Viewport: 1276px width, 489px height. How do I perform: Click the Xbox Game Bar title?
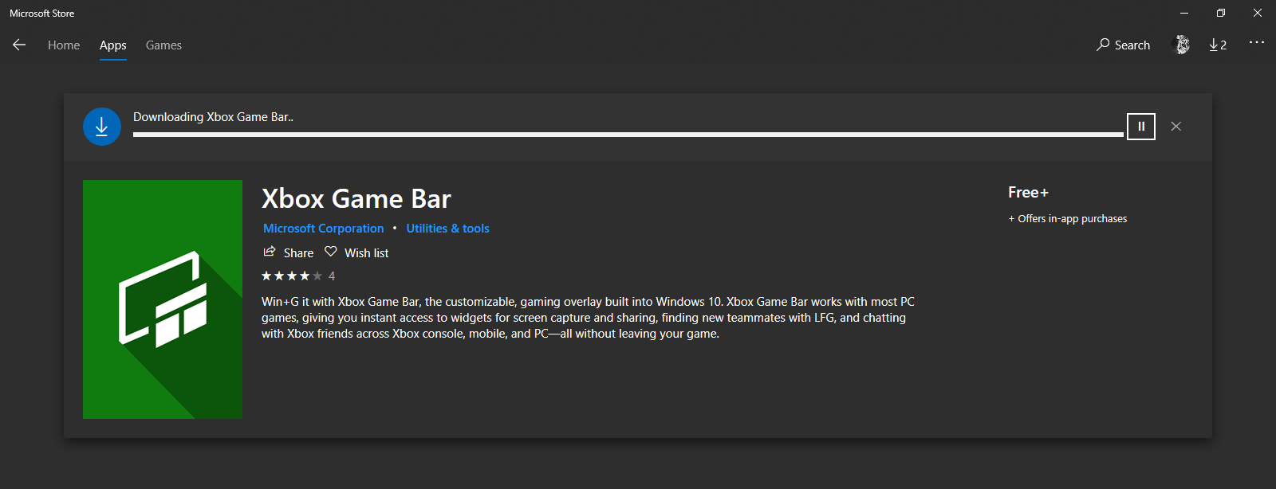pyautogui.click(x=356, y=198)
